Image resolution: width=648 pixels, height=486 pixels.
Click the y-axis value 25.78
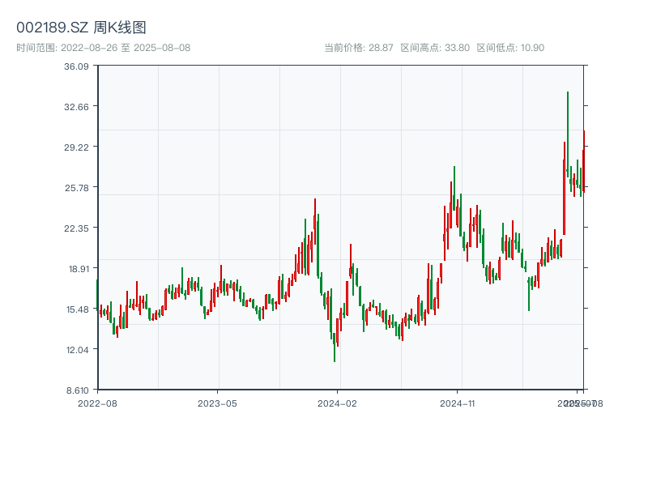tap(76, 188)
